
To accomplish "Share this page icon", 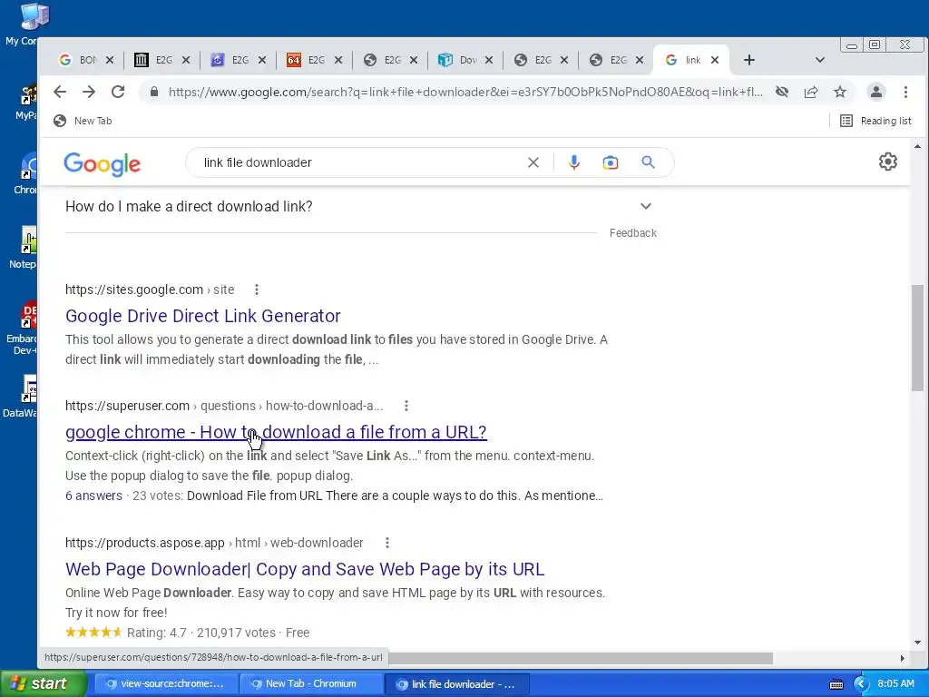I will [x=811, y=92].
